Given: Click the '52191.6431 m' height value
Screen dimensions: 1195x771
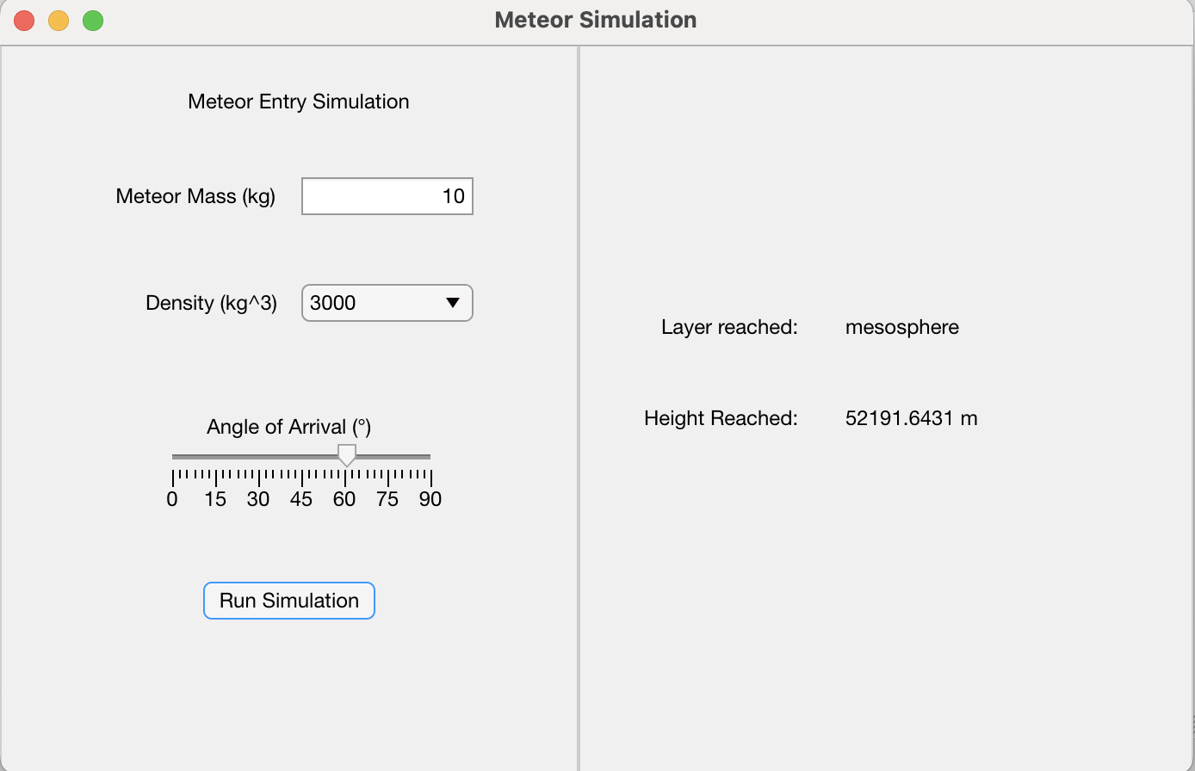Looking at the screenshot, I should click(x=912, y=418).
